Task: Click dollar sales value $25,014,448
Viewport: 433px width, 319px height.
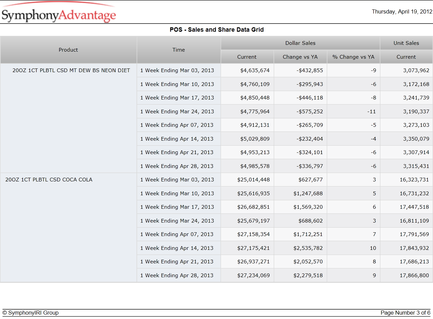Action: pos(254,180)
